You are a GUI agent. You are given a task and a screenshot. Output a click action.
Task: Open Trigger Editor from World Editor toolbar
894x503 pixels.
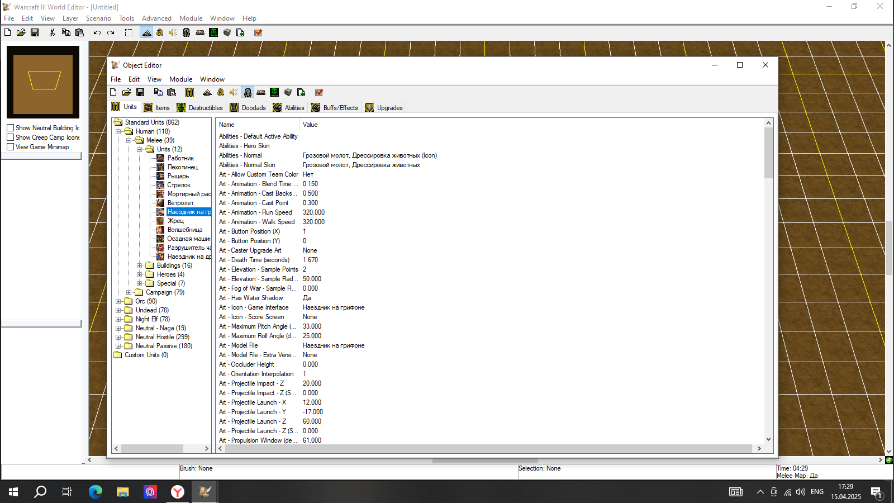coord(160,32)
